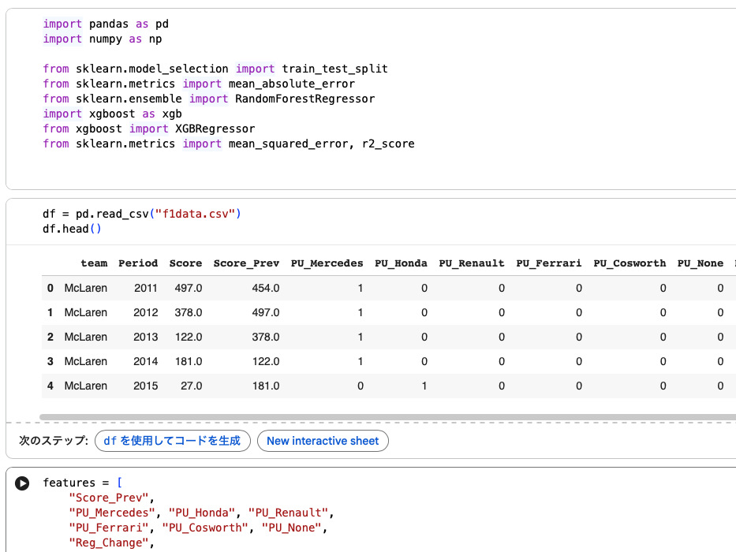736x552 pixels.
Task: Click the pd.read_csv code line
Action: [x=142, y=214]
